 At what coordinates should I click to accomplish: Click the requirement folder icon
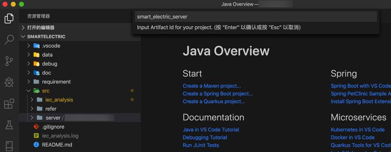click(36, 82)
